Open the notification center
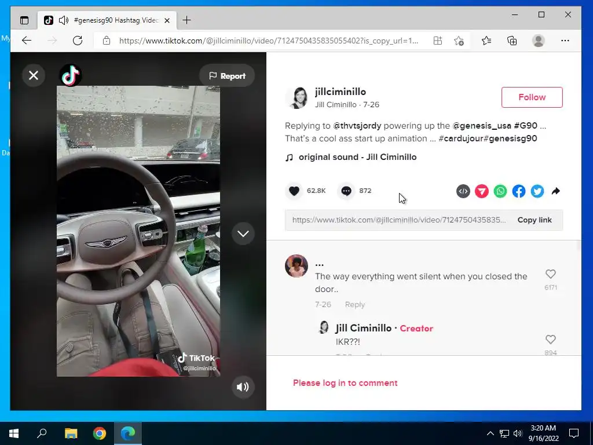593x445 pixels. coord(574,433)
